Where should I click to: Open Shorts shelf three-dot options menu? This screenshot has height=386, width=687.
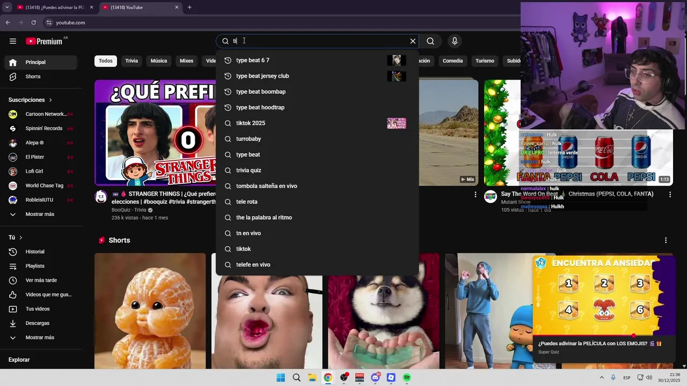666,240
